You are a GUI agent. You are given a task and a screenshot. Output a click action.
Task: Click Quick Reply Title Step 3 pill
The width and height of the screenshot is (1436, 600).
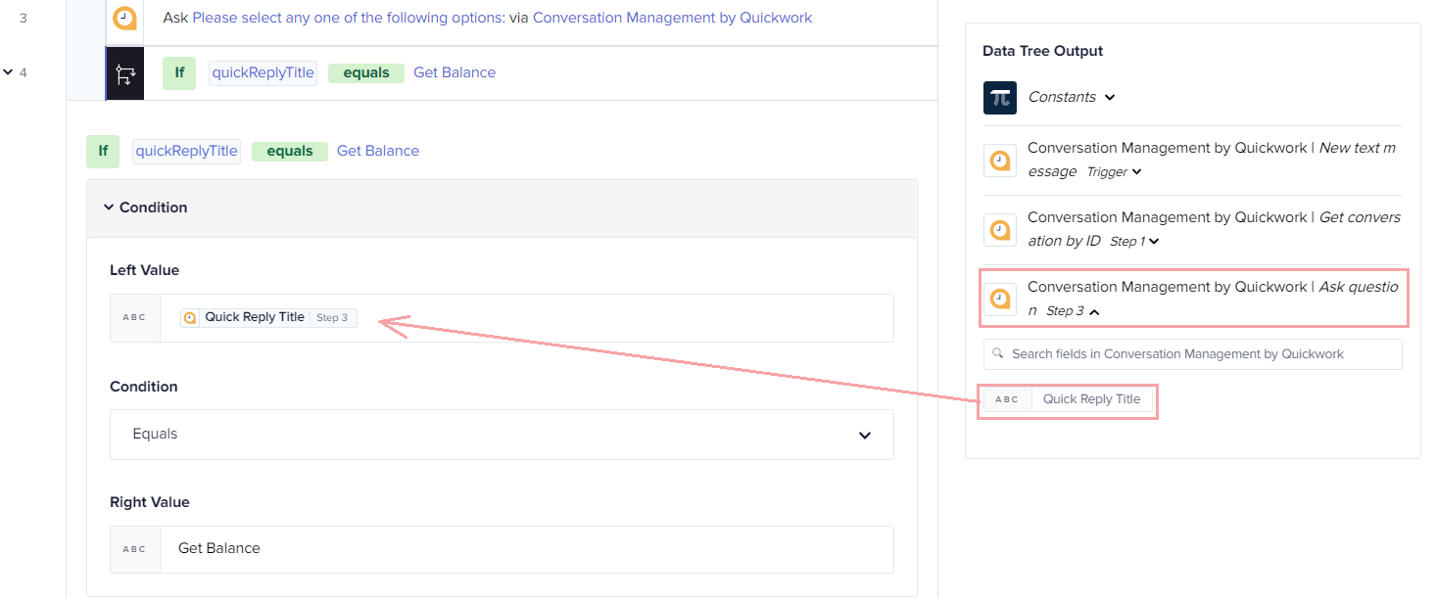(x=269, y=318)
